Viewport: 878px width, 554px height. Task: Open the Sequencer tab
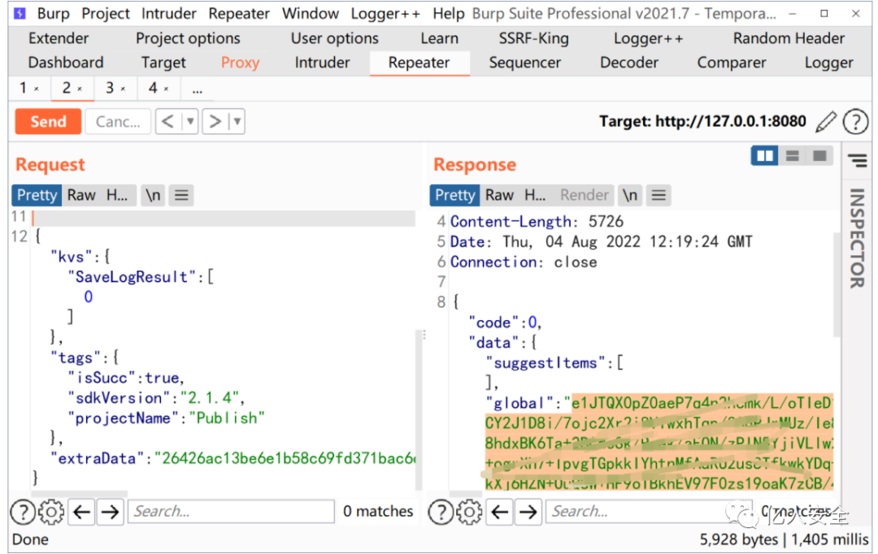[524, 63]
